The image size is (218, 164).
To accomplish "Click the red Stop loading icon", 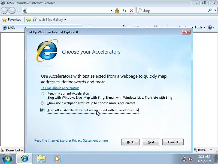I will [x=131, y=11].
